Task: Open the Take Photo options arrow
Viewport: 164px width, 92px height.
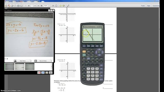Action: (30, 61)
